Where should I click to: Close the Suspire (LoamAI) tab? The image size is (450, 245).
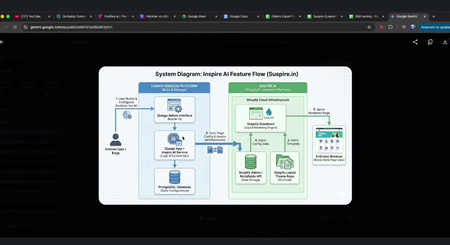pyautogui.click(x=342, y=16)
